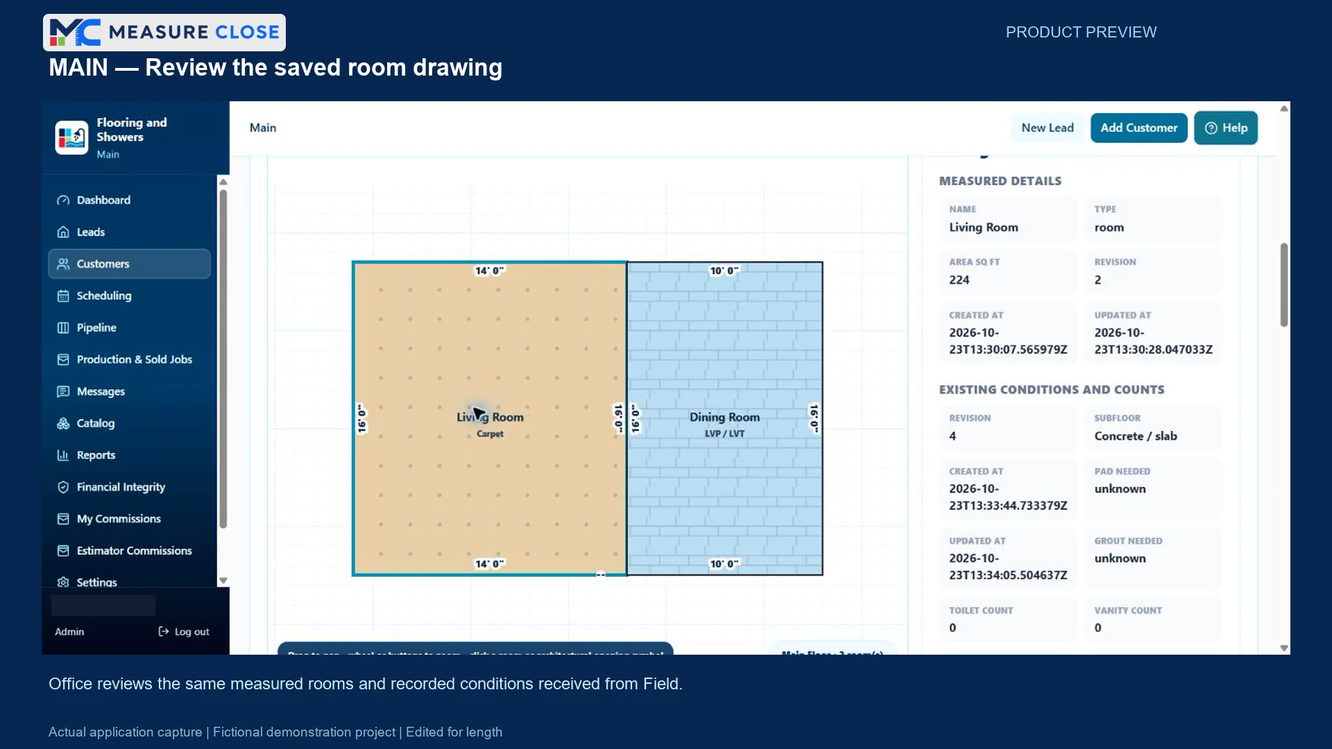Click the Log out link
The image size is (1332, 749).
184,632
